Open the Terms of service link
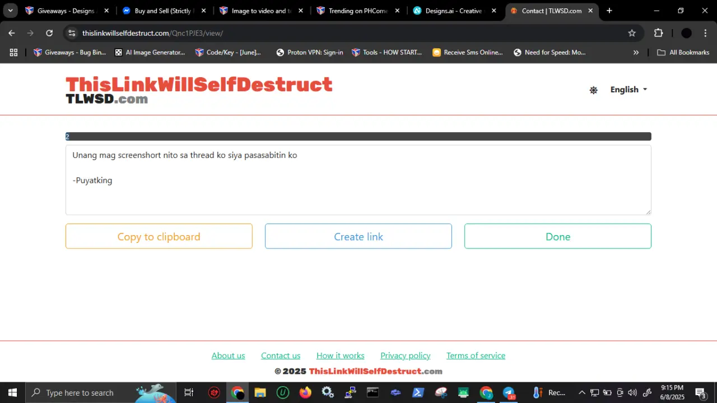The image size is (717, 403). coord(476,355)
